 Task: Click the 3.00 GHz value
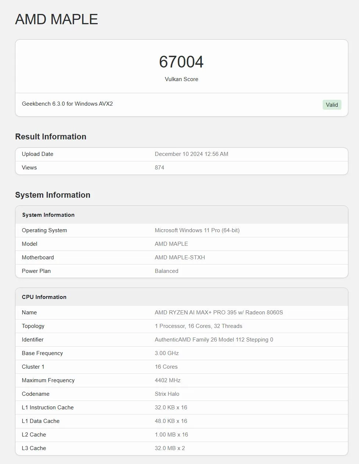167,353
